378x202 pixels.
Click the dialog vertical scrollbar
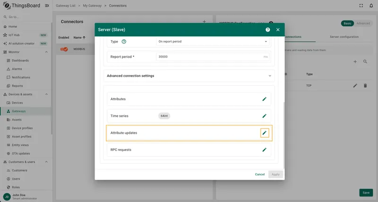tap(284, 135)
